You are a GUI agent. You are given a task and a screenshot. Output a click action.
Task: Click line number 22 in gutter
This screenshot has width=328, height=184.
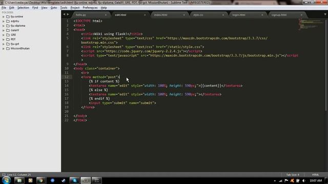[66, 120]
